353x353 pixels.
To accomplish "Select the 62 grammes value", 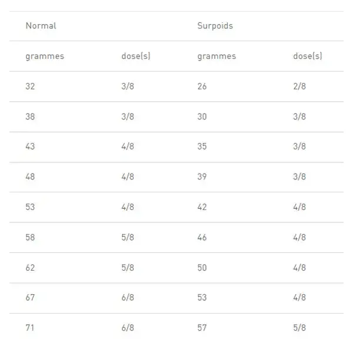I will (30, 268).
